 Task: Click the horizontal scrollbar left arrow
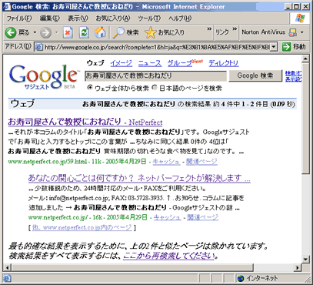point(7,267)
